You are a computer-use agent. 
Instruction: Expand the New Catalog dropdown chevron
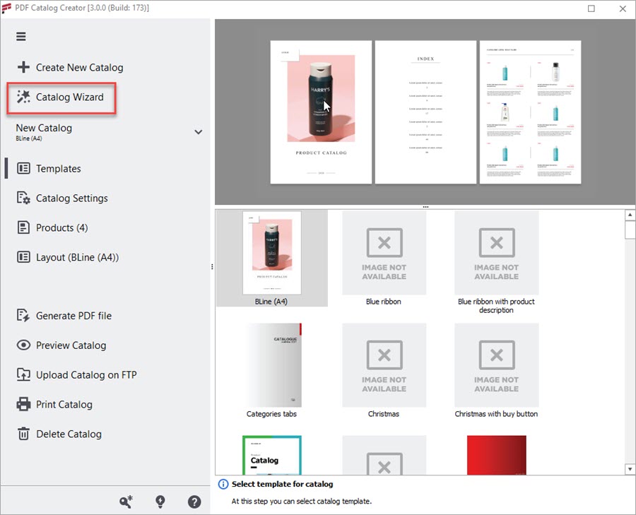199,132
